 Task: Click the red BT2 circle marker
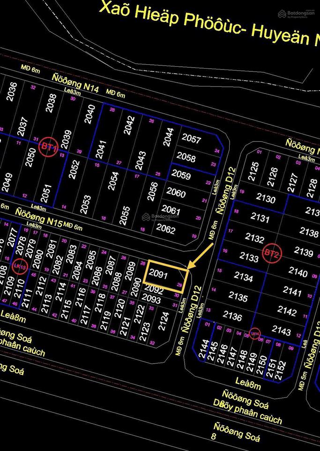(271, 253)
